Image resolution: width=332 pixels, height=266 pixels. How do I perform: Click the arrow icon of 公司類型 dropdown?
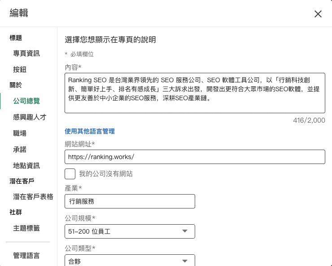[x=184, y=261]
